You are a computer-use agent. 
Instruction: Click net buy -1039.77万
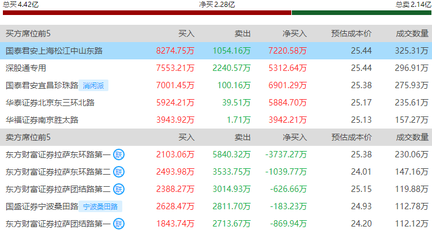pos(286,172)
